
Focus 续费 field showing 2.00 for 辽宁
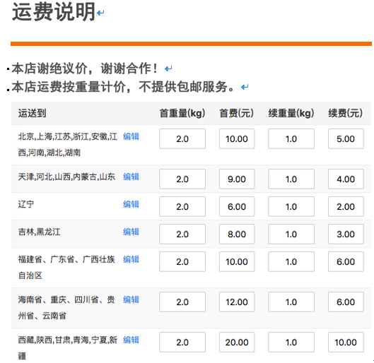[x=346, y=206]
